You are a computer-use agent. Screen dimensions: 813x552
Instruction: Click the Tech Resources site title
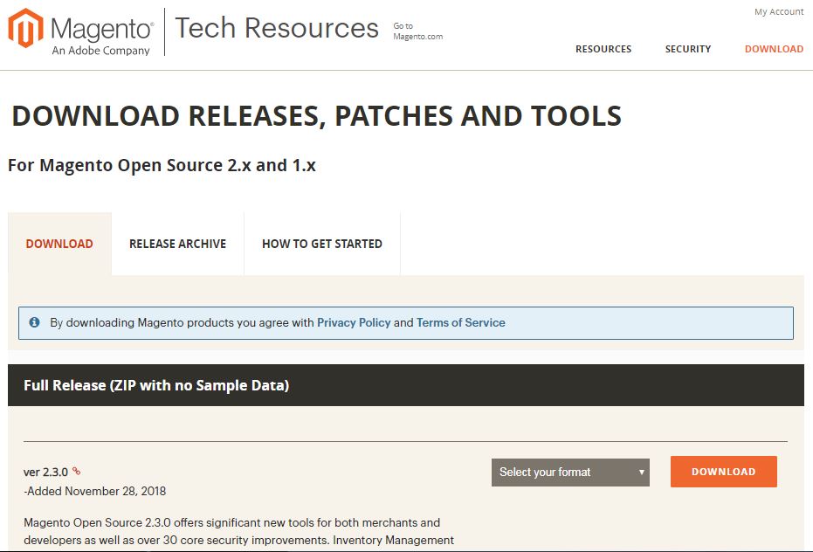pyautogui.click(x=277, y=28)
